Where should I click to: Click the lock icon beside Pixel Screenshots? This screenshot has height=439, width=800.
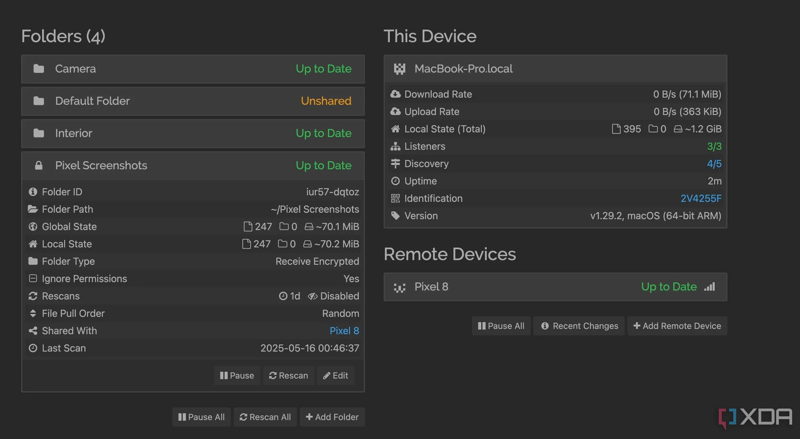tap(38, 165)
